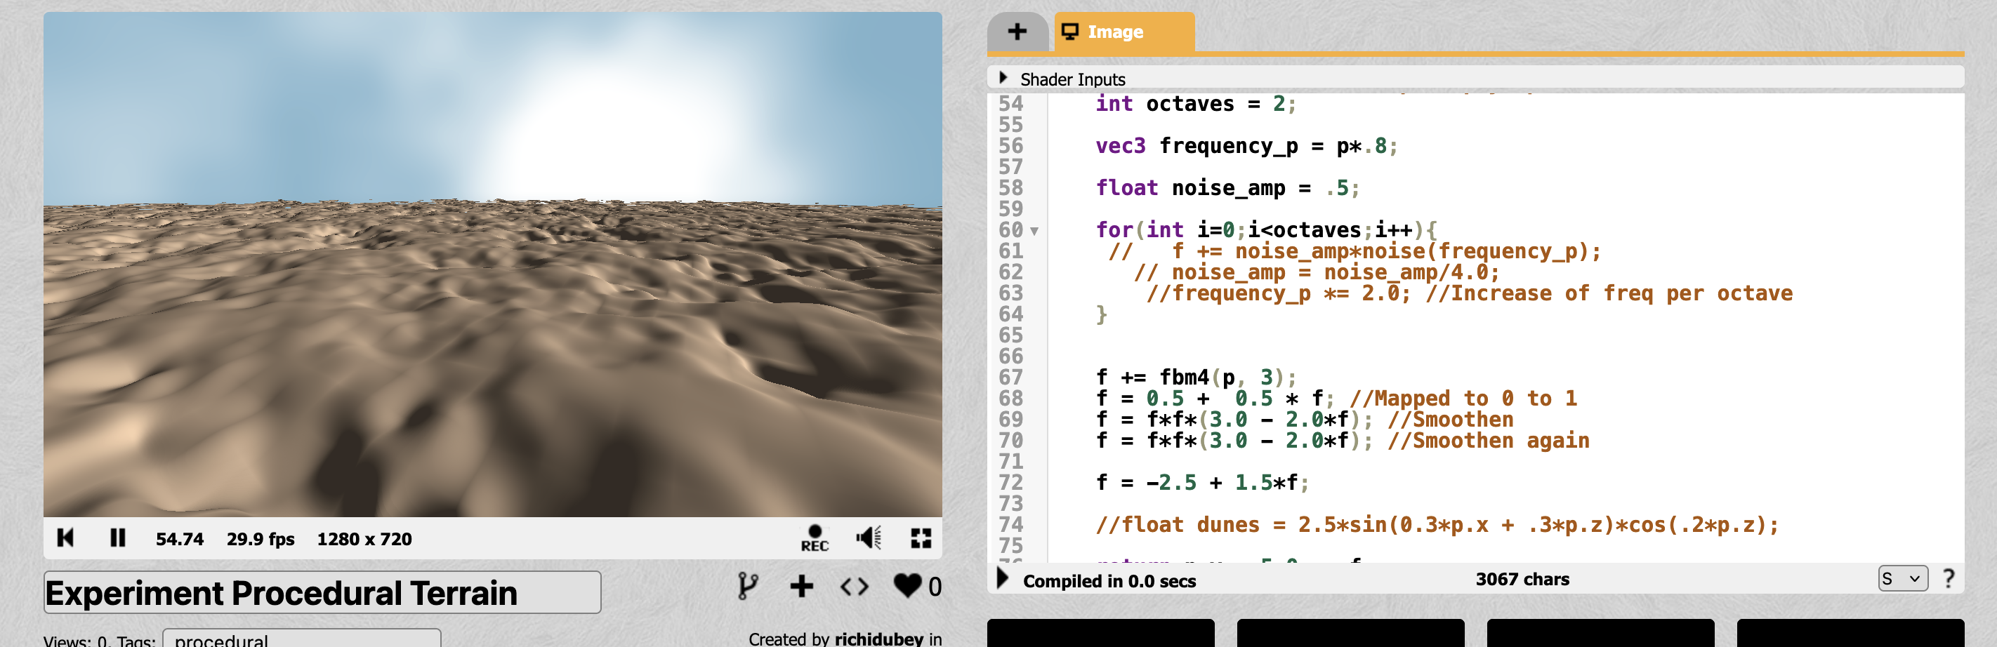
Task: Like the shader with heart icon
Action: tap(907, 586)
